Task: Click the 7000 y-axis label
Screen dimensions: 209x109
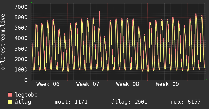Action: pos(20,7)
